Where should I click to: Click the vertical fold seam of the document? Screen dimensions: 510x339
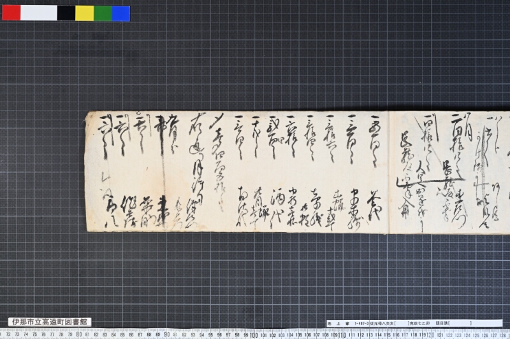389,172
